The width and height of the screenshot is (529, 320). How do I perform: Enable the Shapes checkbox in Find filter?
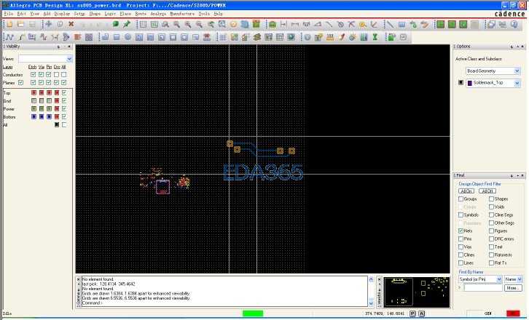(492, 199)
